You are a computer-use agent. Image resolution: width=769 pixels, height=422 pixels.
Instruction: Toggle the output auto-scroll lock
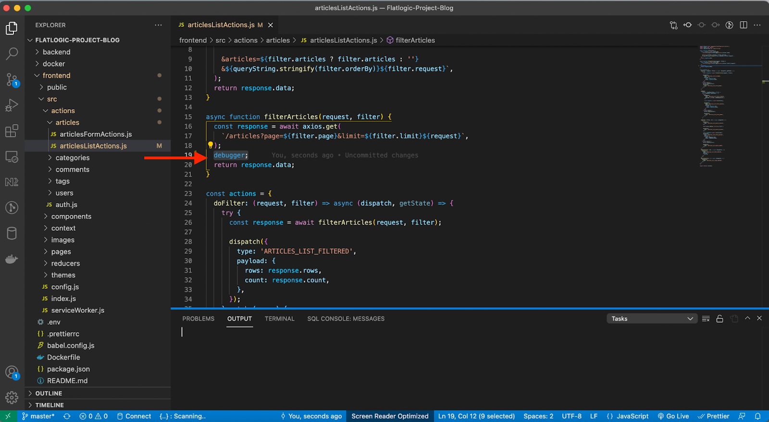(719, 319)
